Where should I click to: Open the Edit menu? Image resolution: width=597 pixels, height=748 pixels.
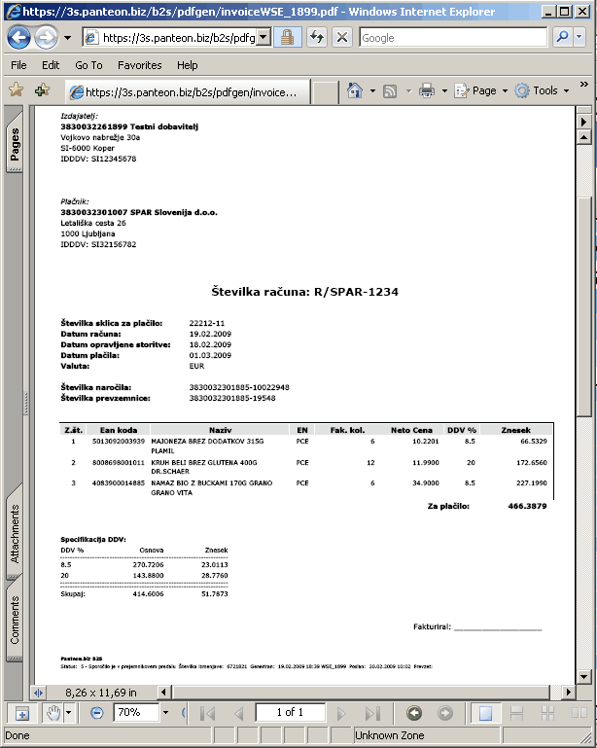click(51, 65)
